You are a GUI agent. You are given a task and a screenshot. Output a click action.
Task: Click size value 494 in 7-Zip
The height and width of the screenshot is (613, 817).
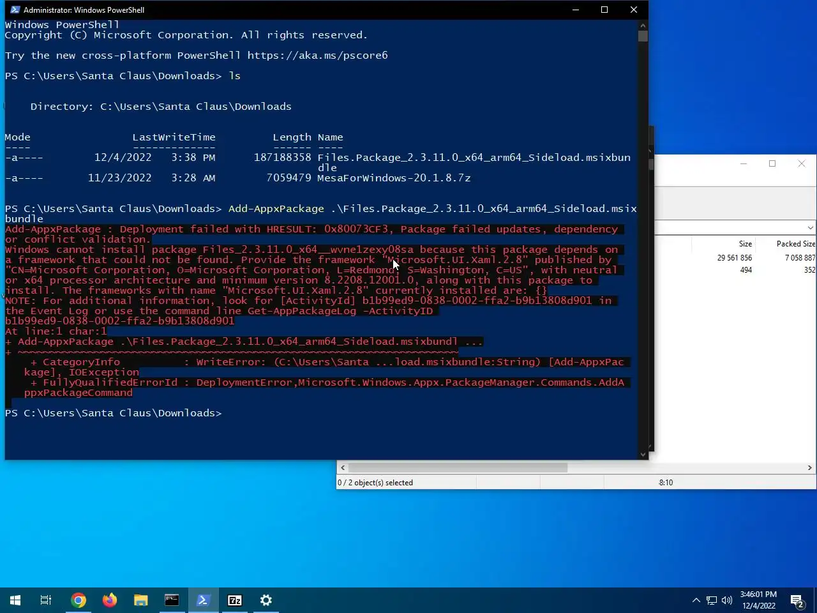pyautogui.click(x=746, y=270)
